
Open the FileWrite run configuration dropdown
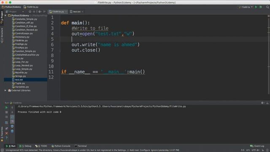tap(246, 7)
